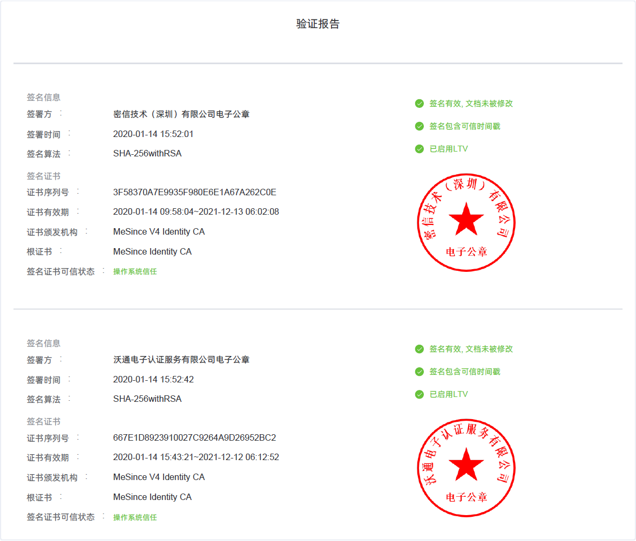636x541 pixels.
Task: Click the 沃通电子认证服务有限公司 red seal stamp
Action: [466, 468]
